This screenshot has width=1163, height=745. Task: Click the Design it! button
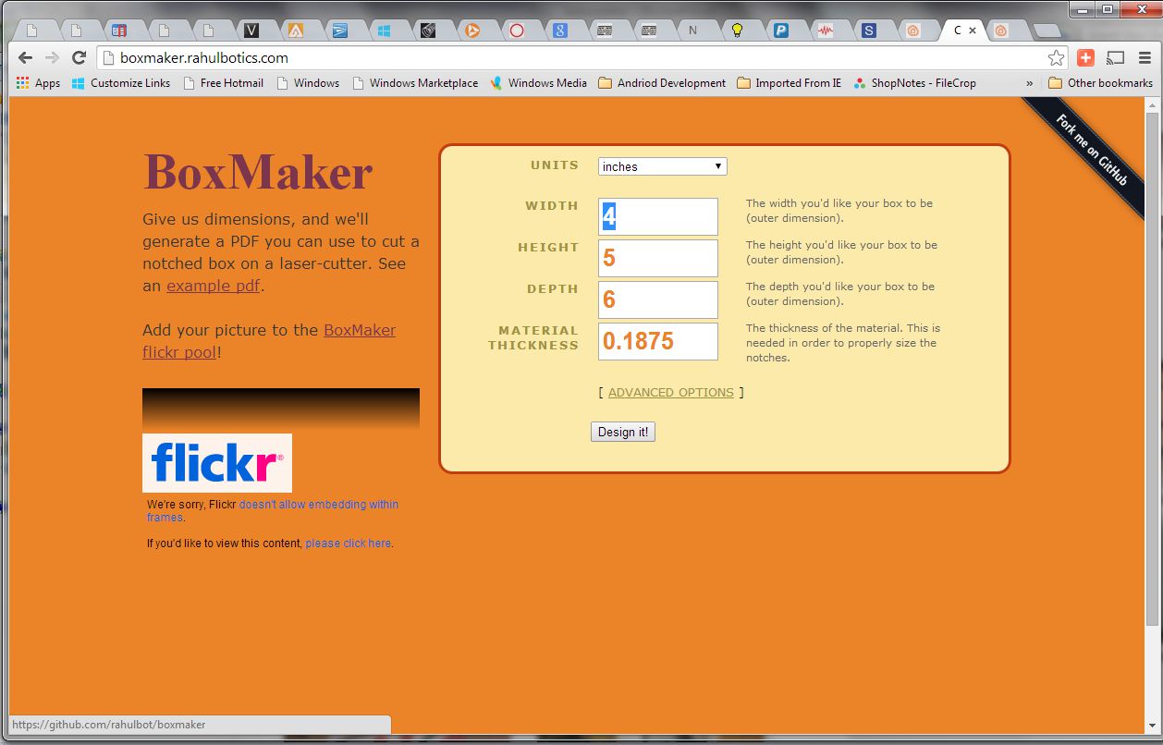click(x=623, y=432)
